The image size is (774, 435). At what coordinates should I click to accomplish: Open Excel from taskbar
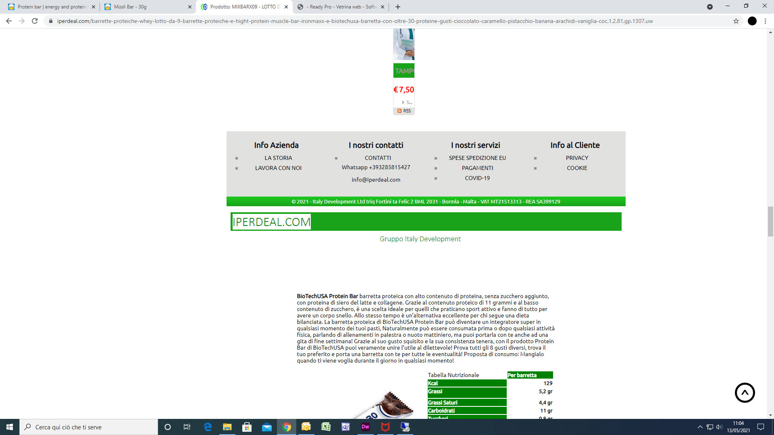[x=326, y=427]
